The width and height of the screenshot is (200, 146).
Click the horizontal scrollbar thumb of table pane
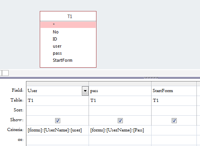point(5,73)
